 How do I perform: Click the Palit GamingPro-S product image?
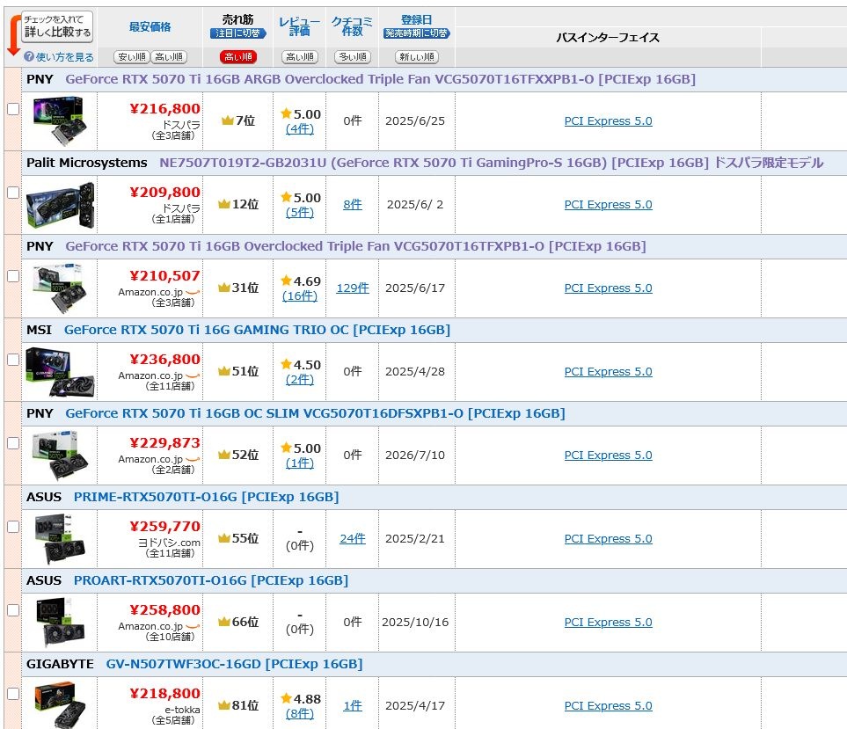coord(60,205)
